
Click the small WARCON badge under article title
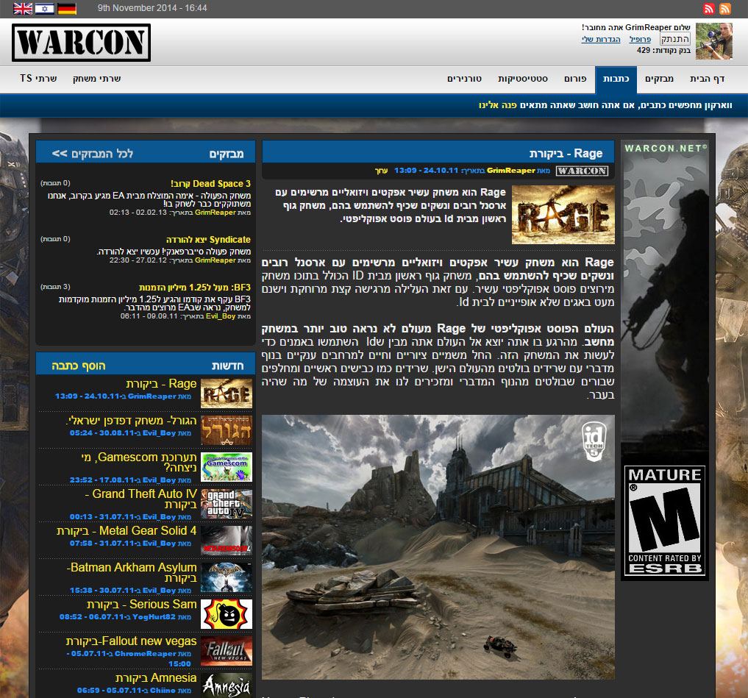pyautogui.click(x=582, y=171)
